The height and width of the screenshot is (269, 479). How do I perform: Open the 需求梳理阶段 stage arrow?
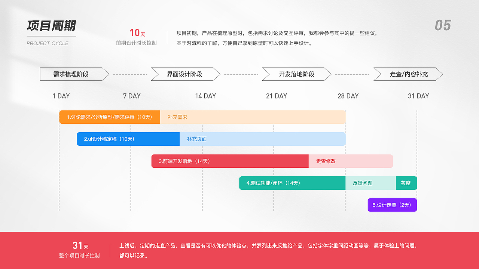72,74
